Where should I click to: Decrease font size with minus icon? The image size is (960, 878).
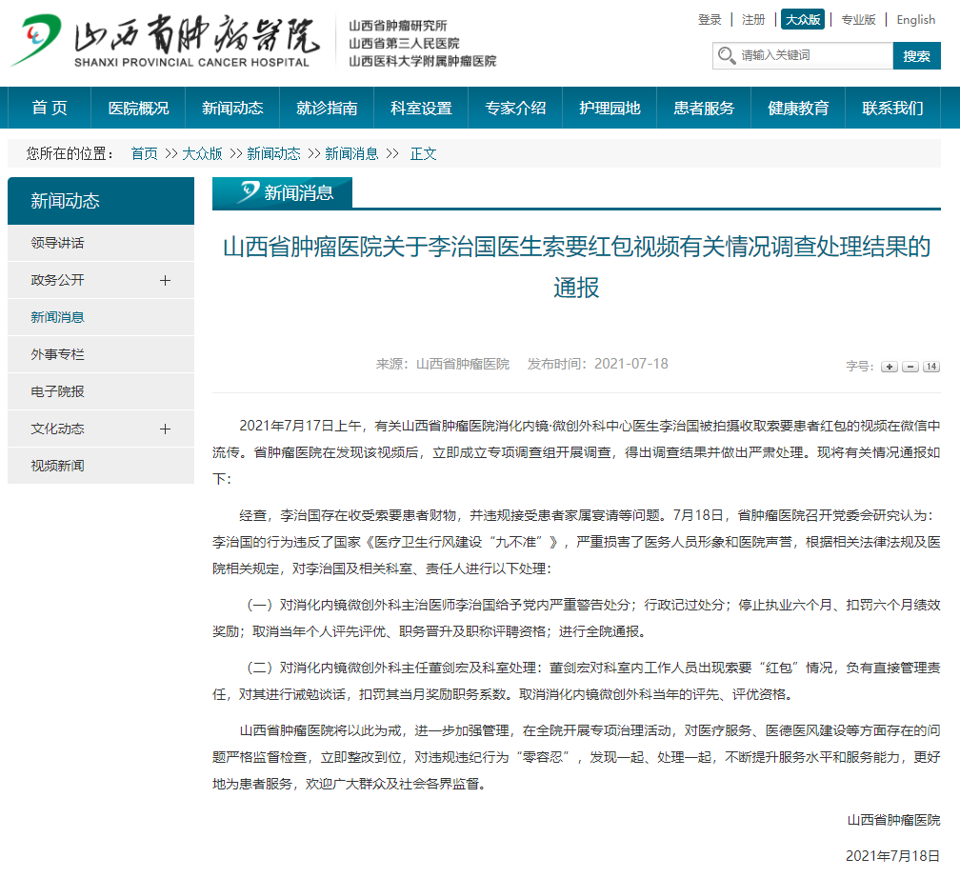click(910, 367)
